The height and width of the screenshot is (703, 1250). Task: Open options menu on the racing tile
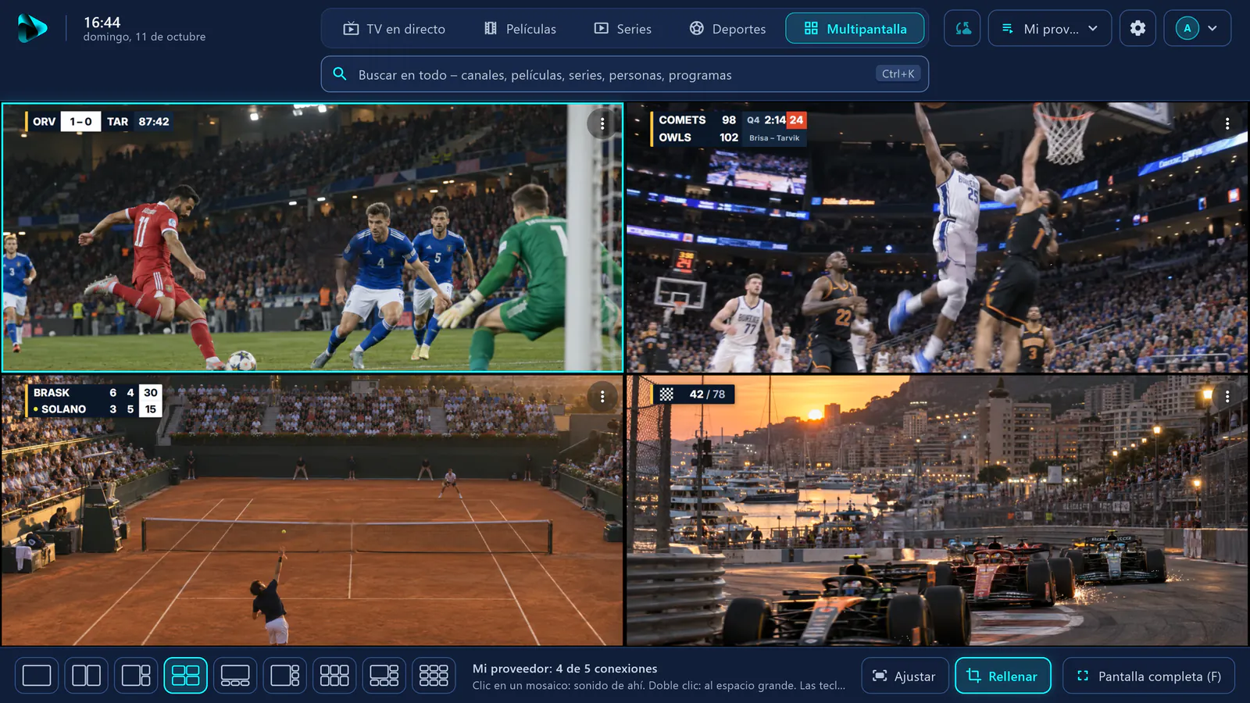[1227, 397]
